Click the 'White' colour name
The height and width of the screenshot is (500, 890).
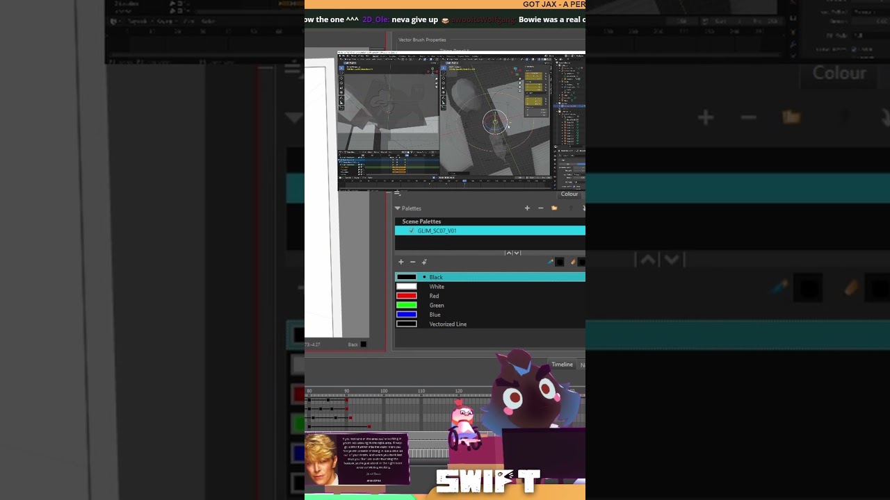pyautogui.click(x=437, y=287)
